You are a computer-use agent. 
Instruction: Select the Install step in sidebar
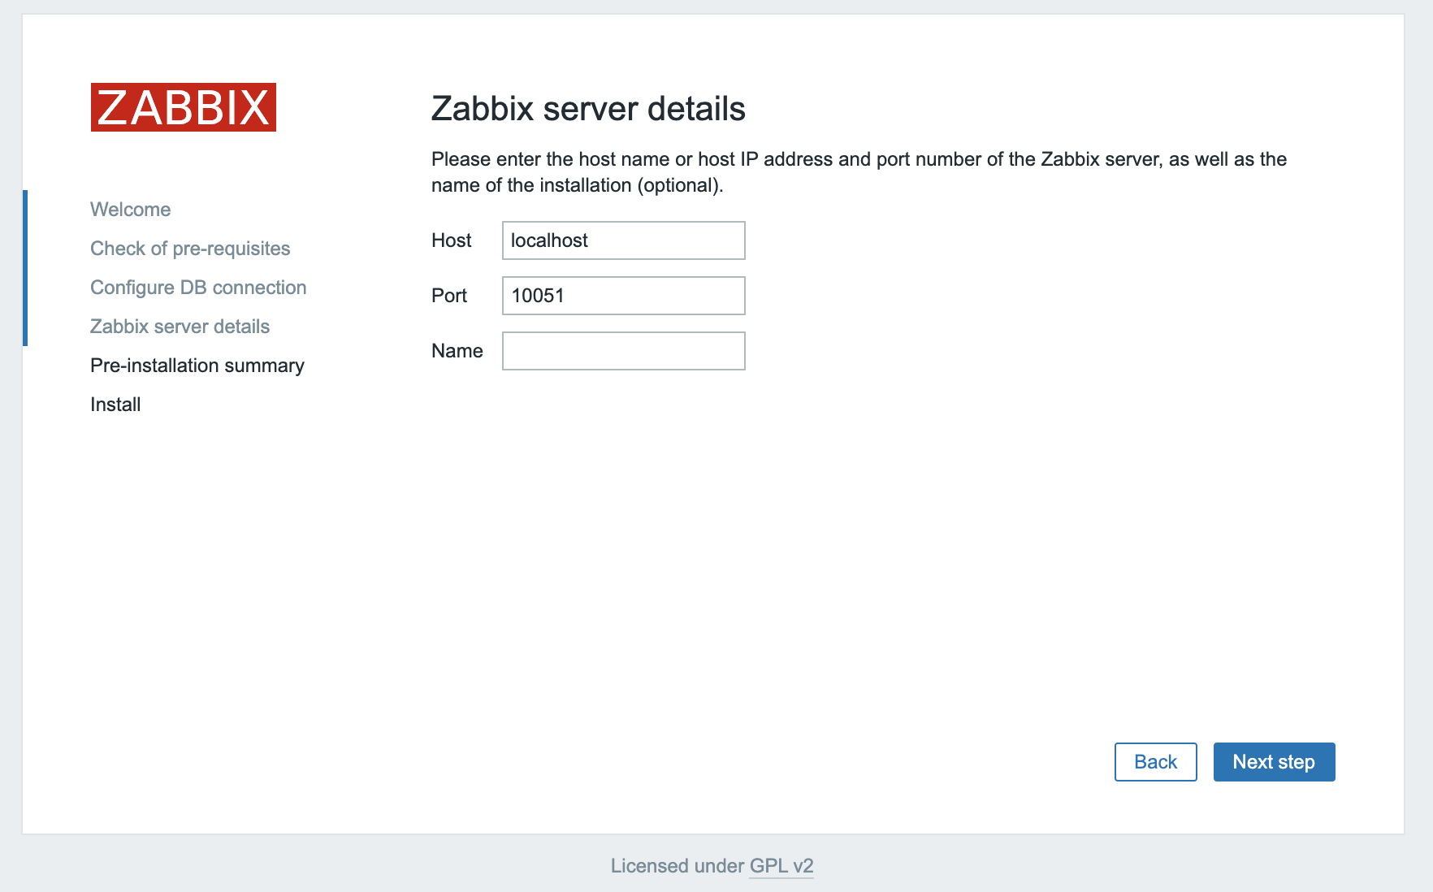coord(115,405)
